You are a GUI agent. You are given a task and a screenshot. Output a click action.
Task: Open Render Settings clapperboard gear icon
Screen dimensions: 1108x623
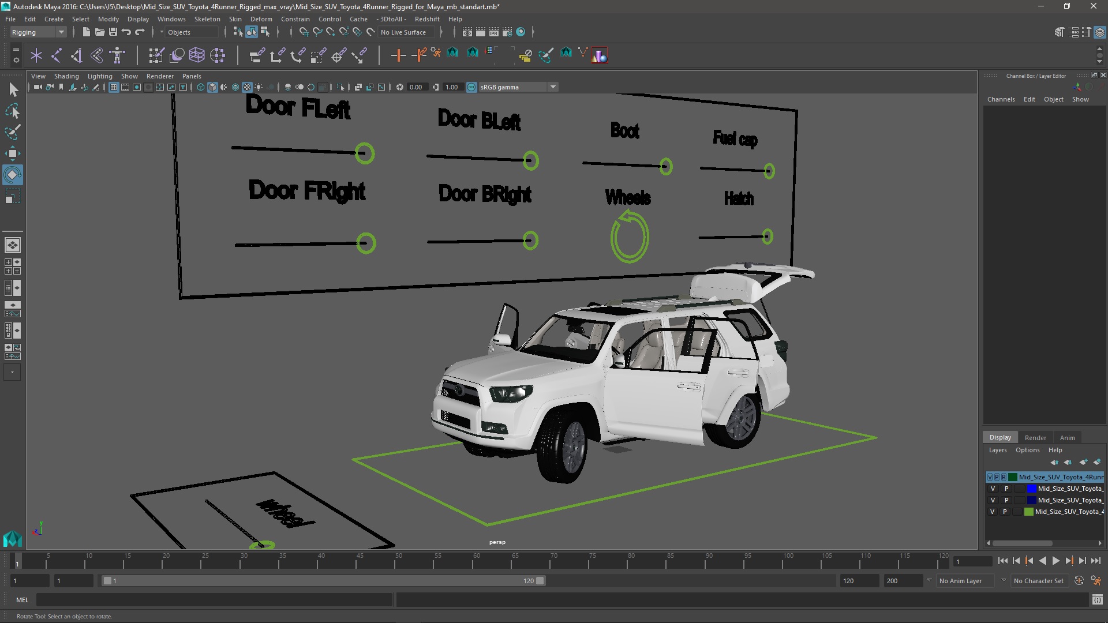[507, 32]
